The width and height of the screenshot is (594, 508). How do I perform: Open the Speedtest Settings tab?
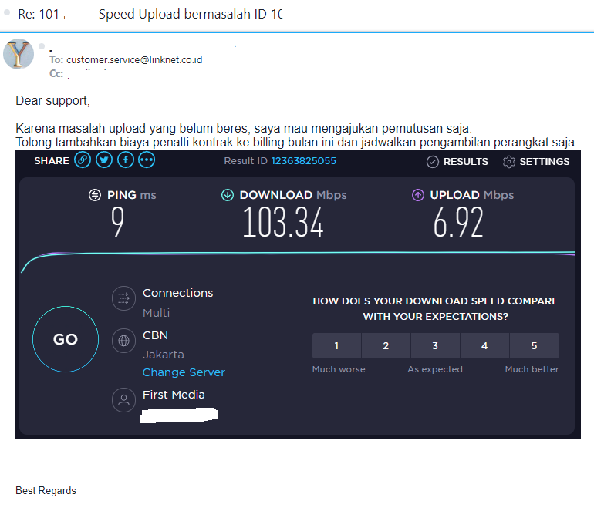click(x=536, y=162)
